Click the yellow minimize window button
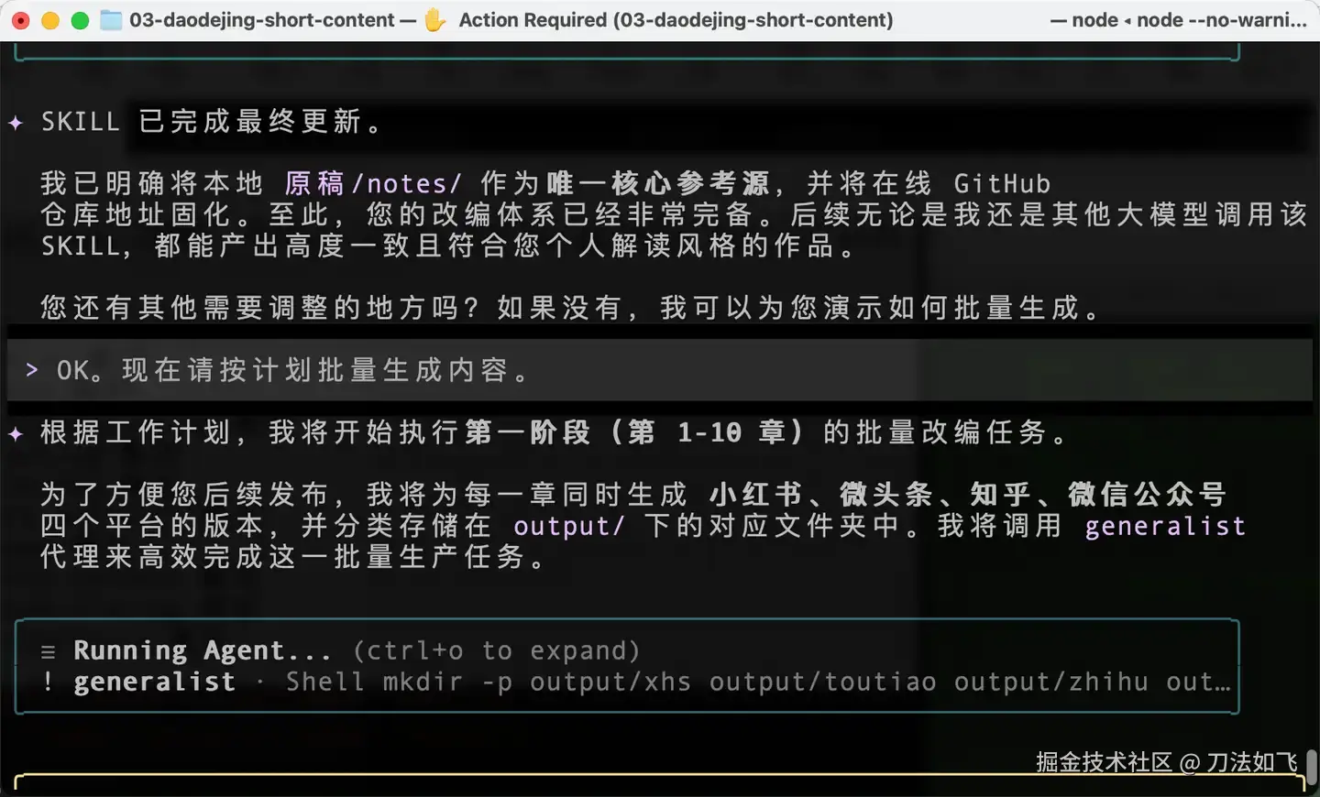The height and width of the screenshot is (797, 1320). pyautogui.click(x=50, y=20)
